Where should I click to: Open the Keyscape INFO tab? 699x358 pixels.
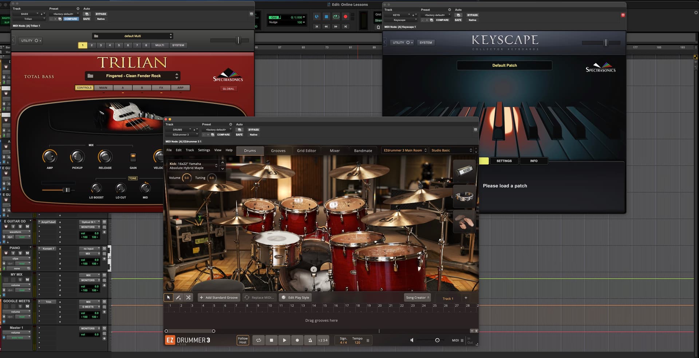pos(534,161)
